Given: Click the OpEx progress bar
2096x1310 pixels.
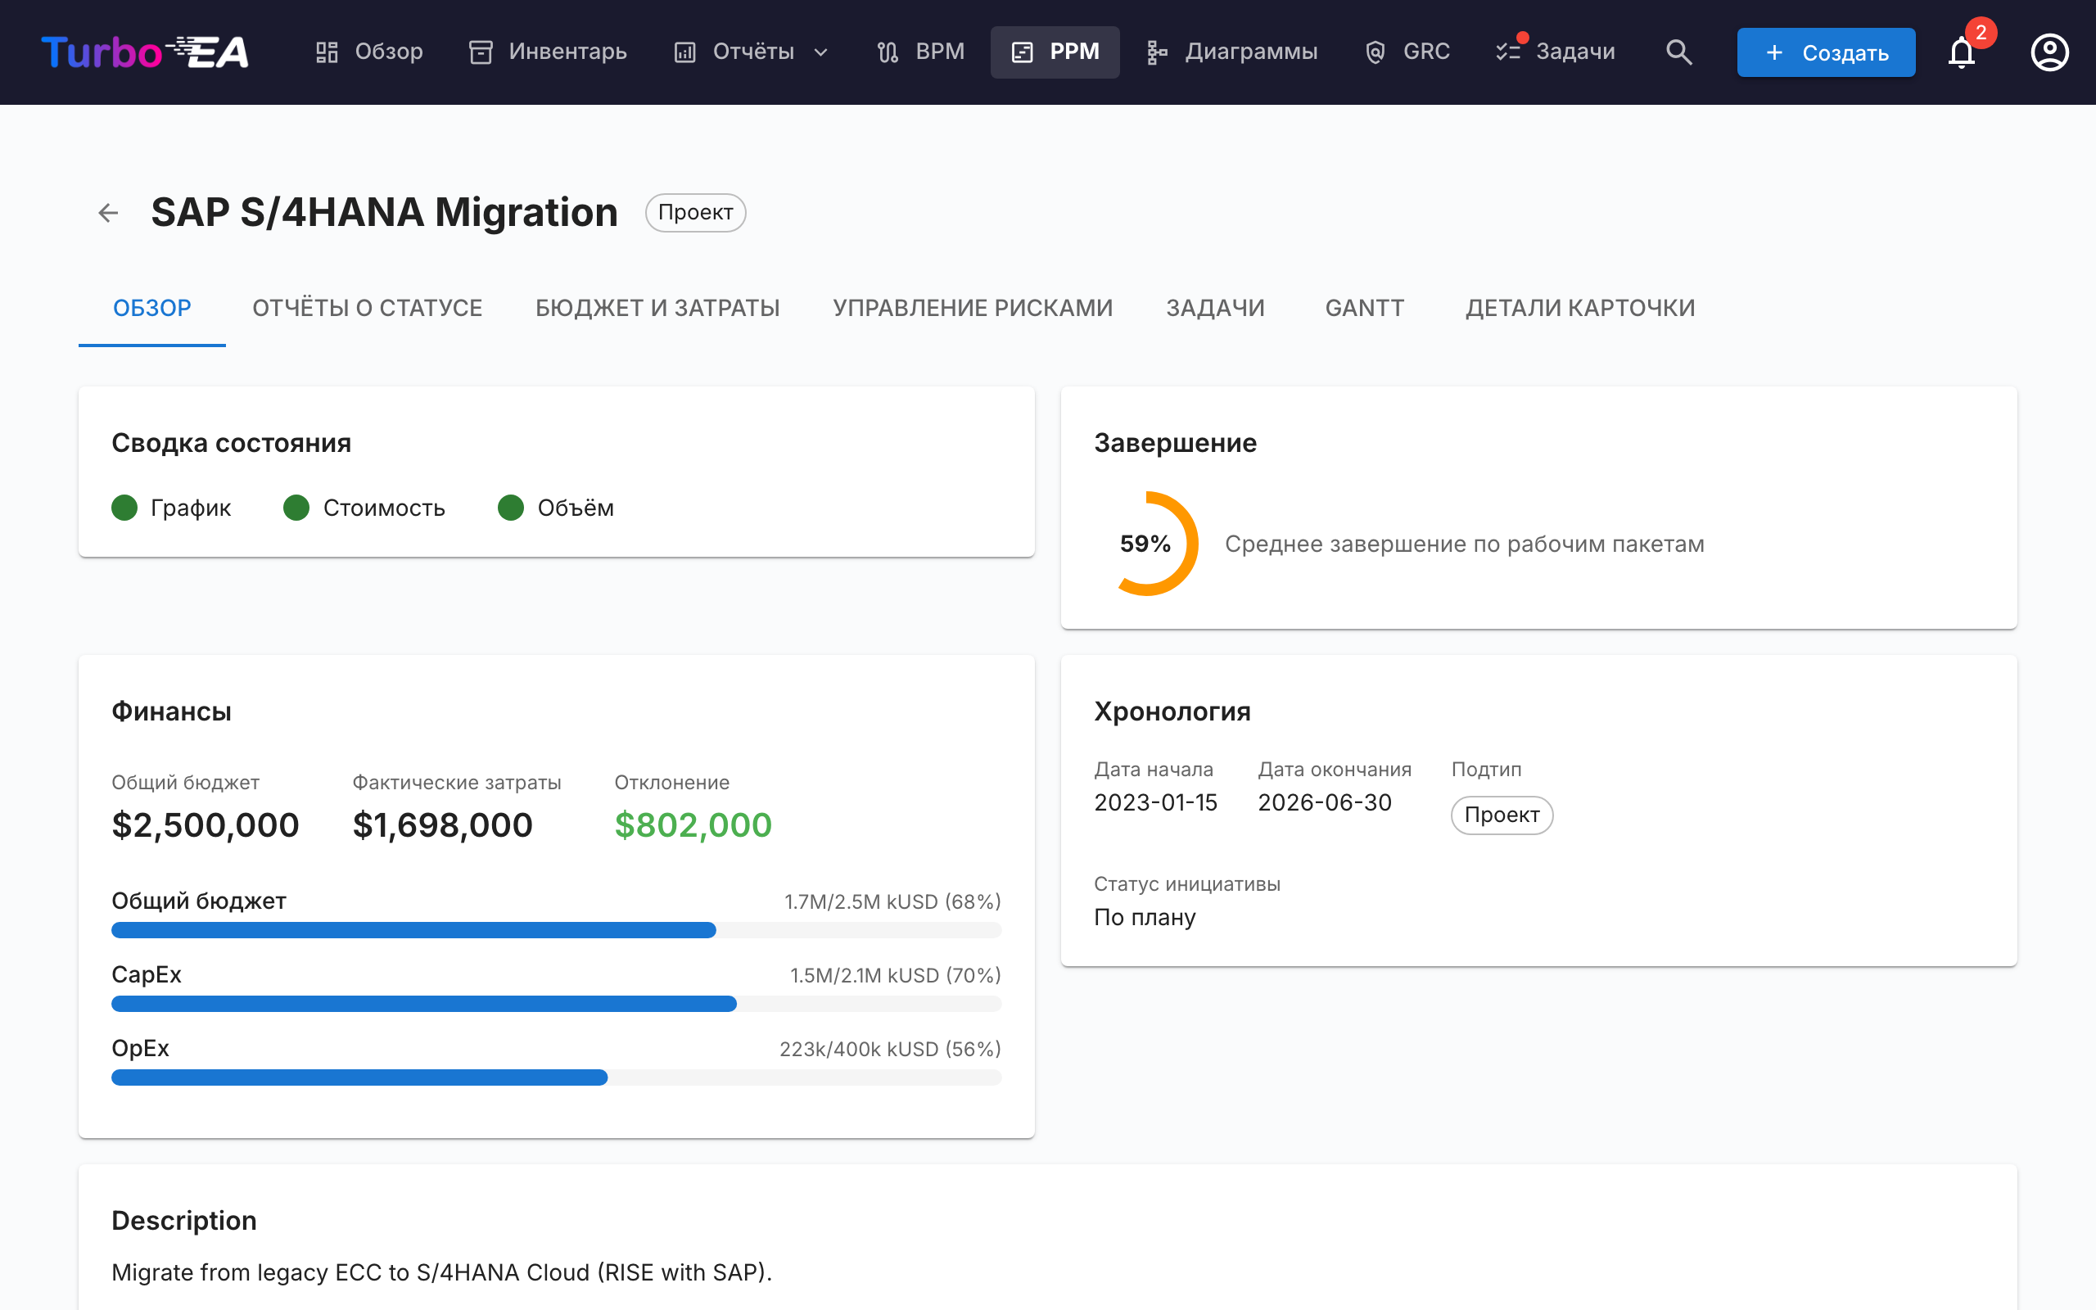Looking at the screenshot, I should (x=556, y=1077).
